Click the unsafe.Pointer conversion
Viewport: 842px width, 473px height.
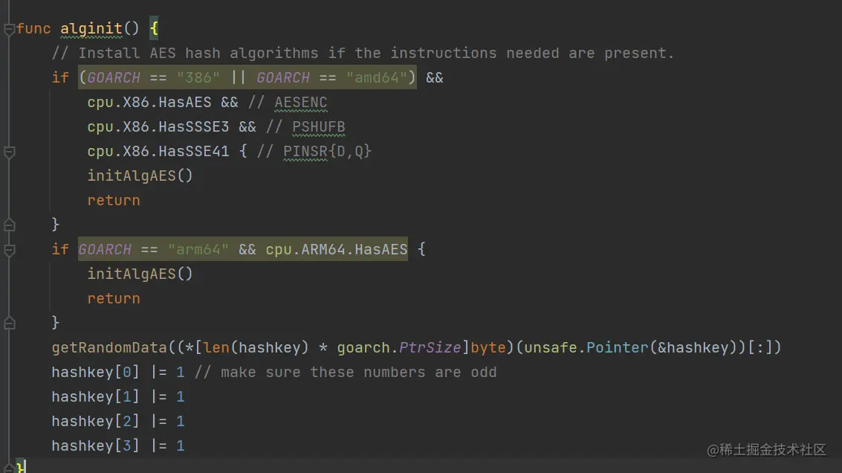(586, 348)
